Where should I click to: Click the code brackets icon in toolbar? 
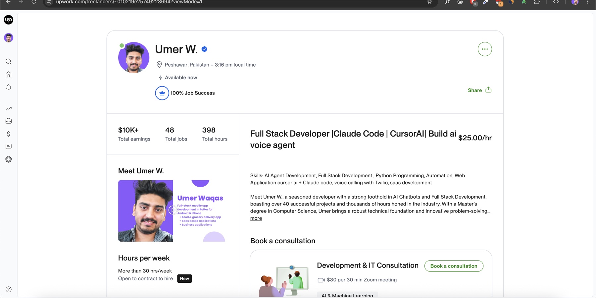click(556, 2)
